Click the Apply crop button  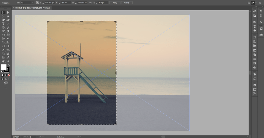(115, 3)
